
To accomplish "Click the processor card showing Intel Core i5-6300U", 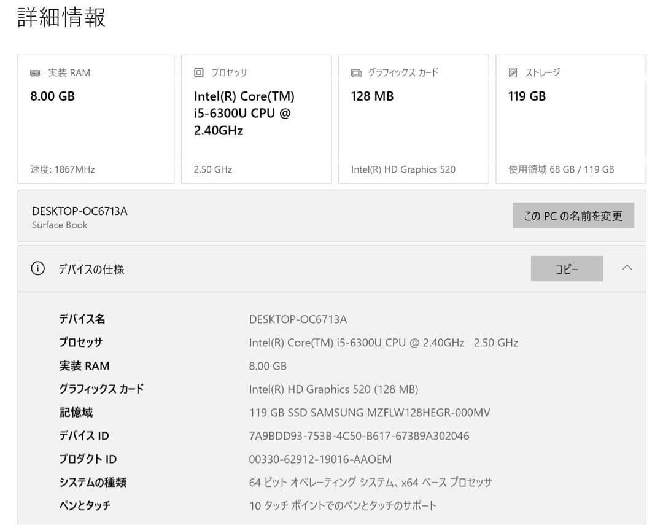I will [x=256, y=119].
